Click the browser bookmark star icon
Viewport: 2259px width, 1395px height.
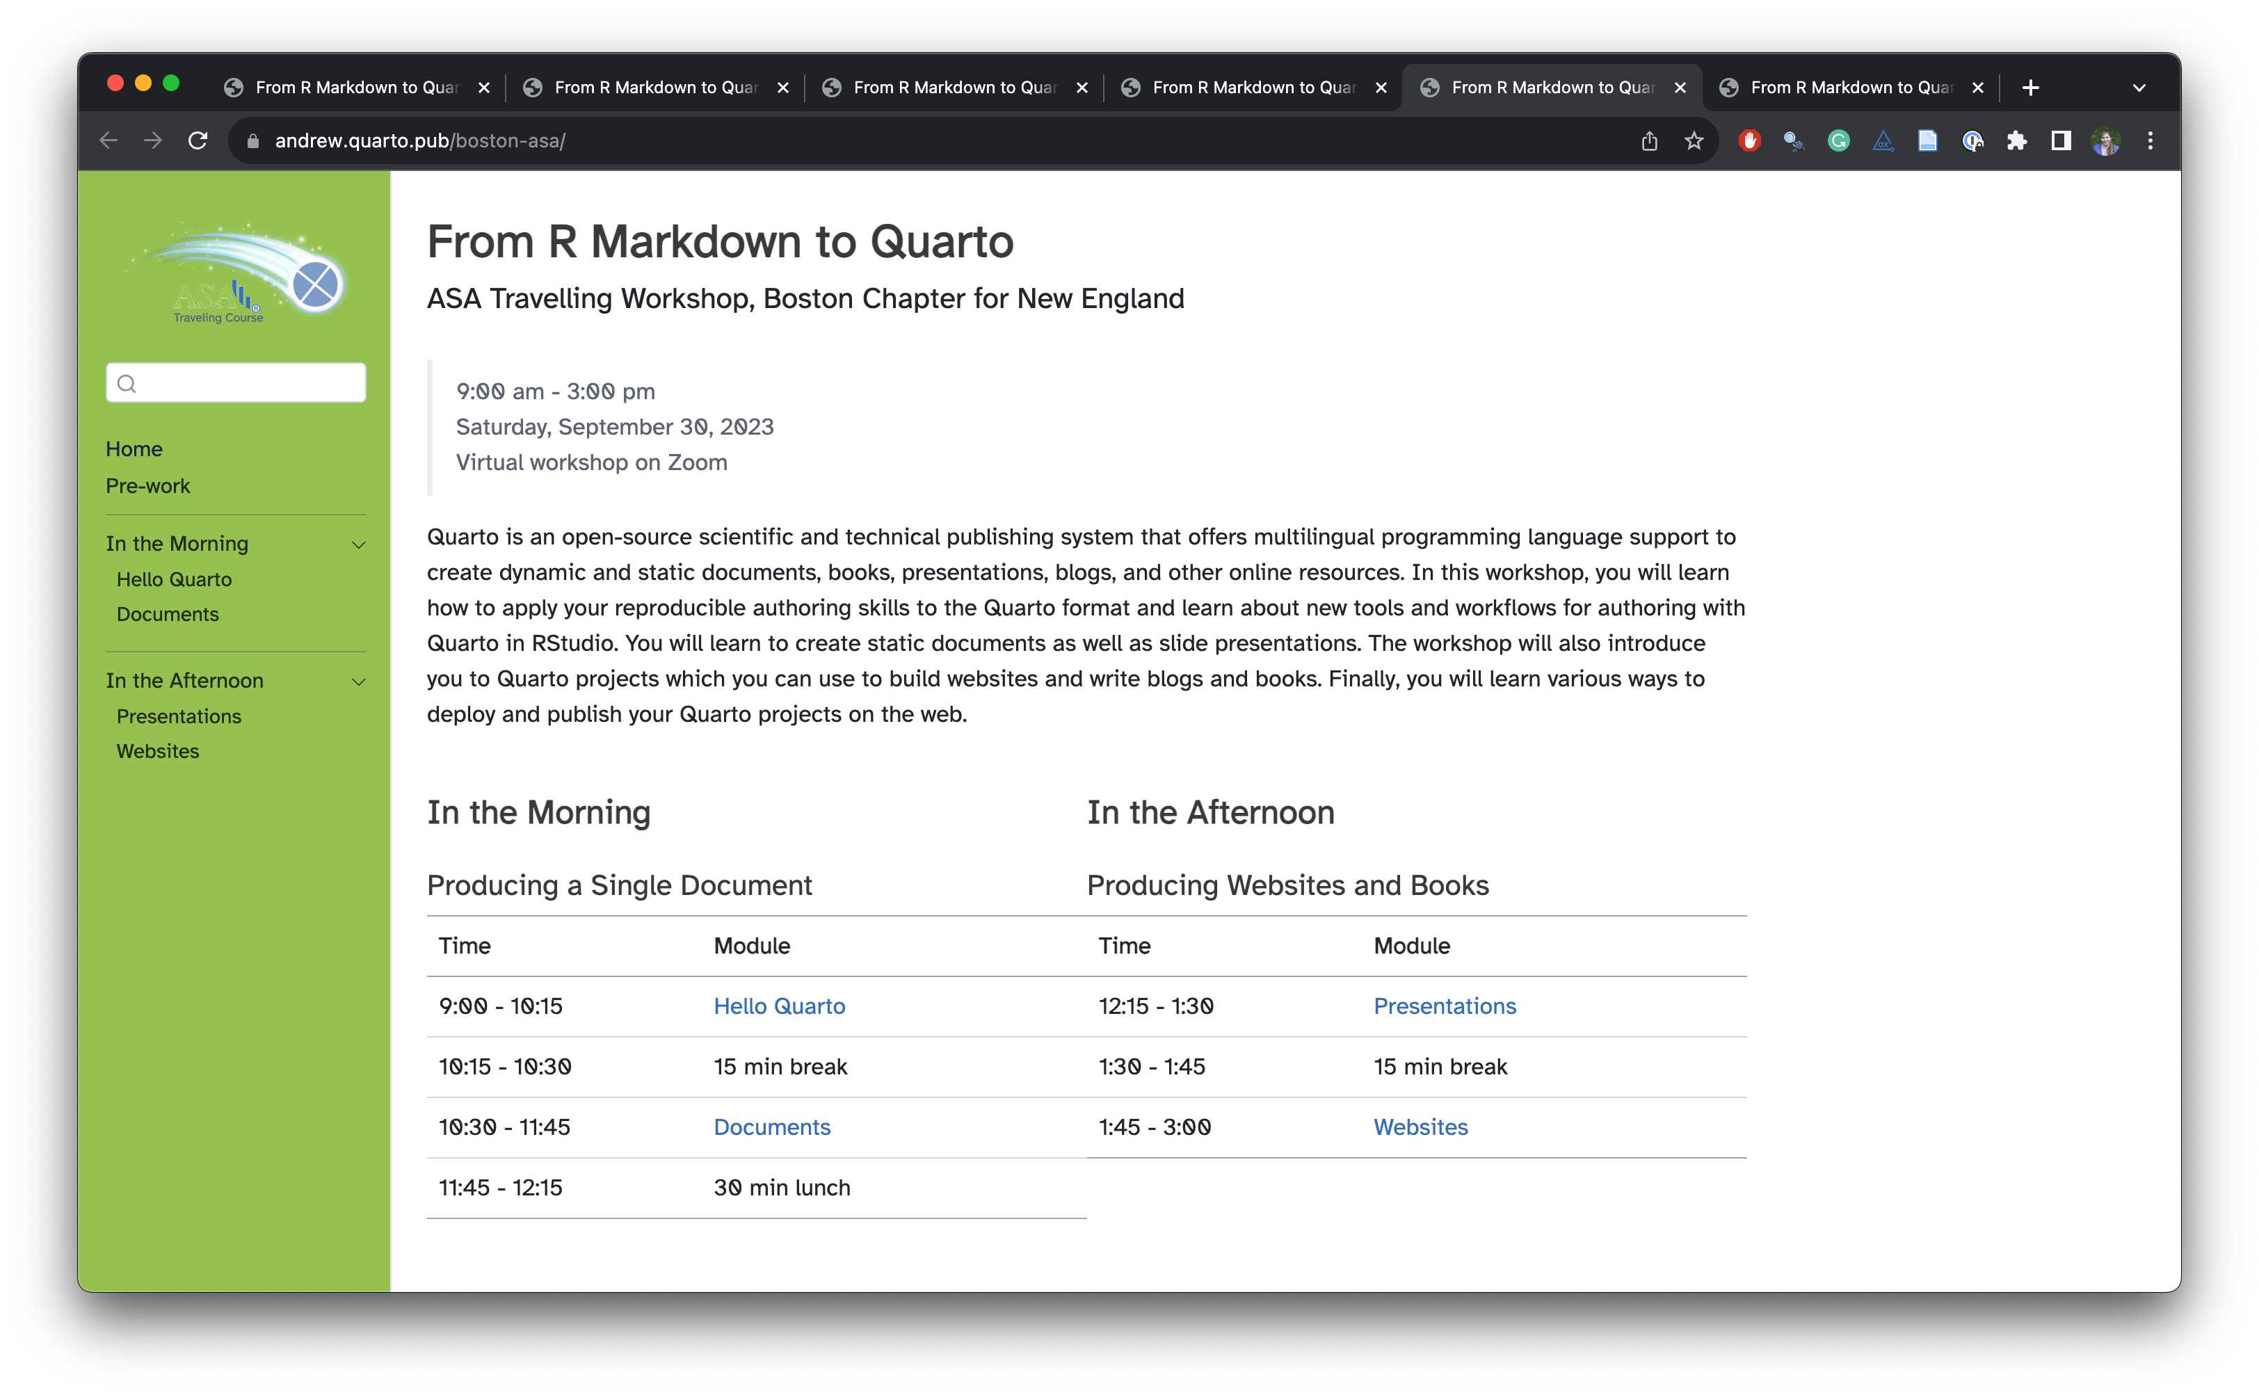[x=1693, y=140]
